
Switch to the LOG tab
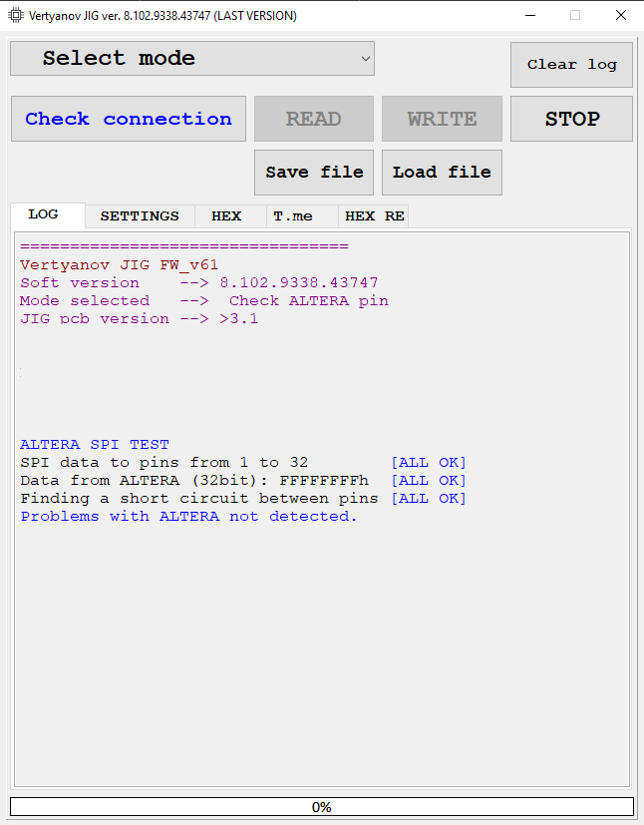[47, 214]
